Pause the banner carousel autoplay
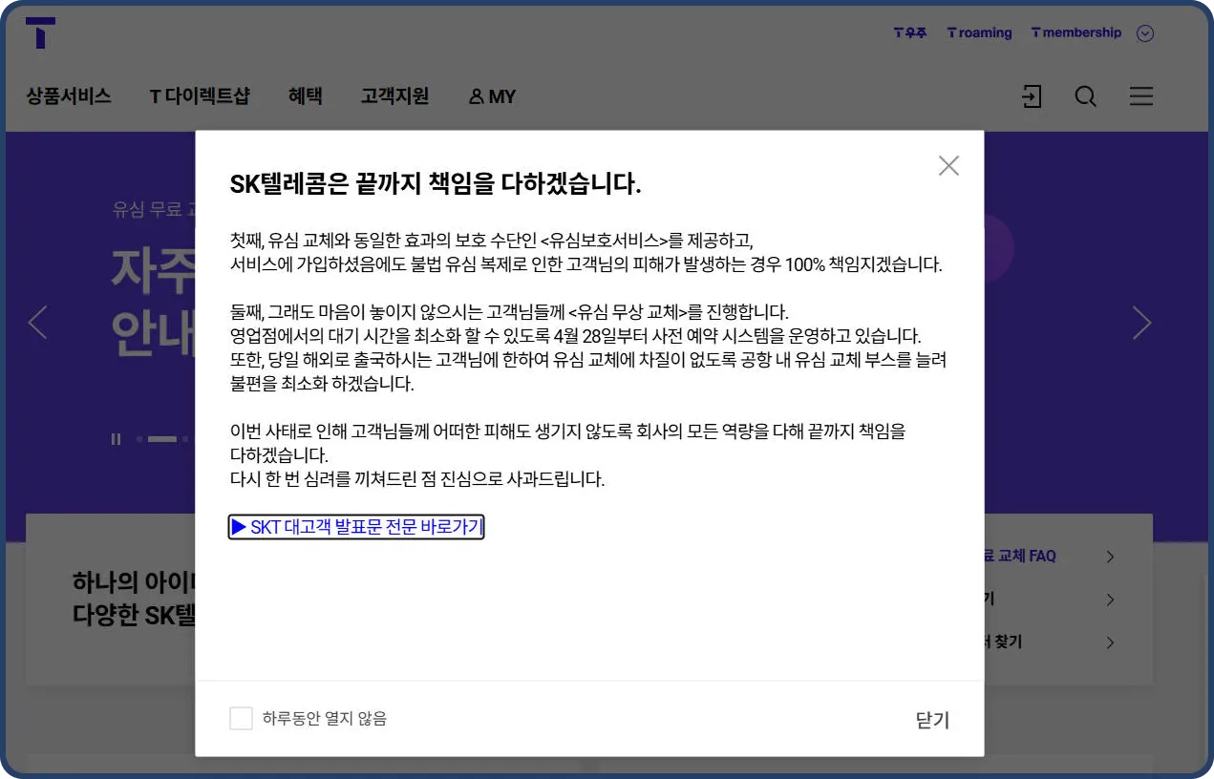 pos(117,439)
